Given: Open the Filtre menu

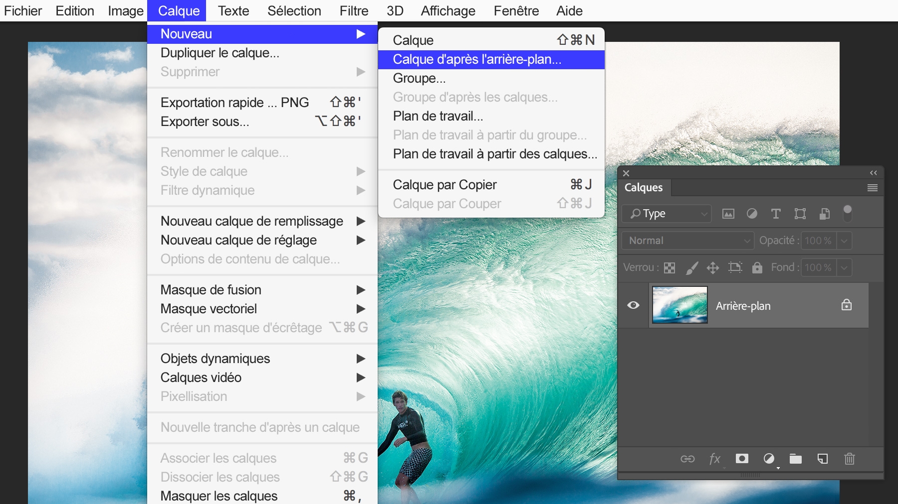Looking at the screenshot, I should coord(353,10).
